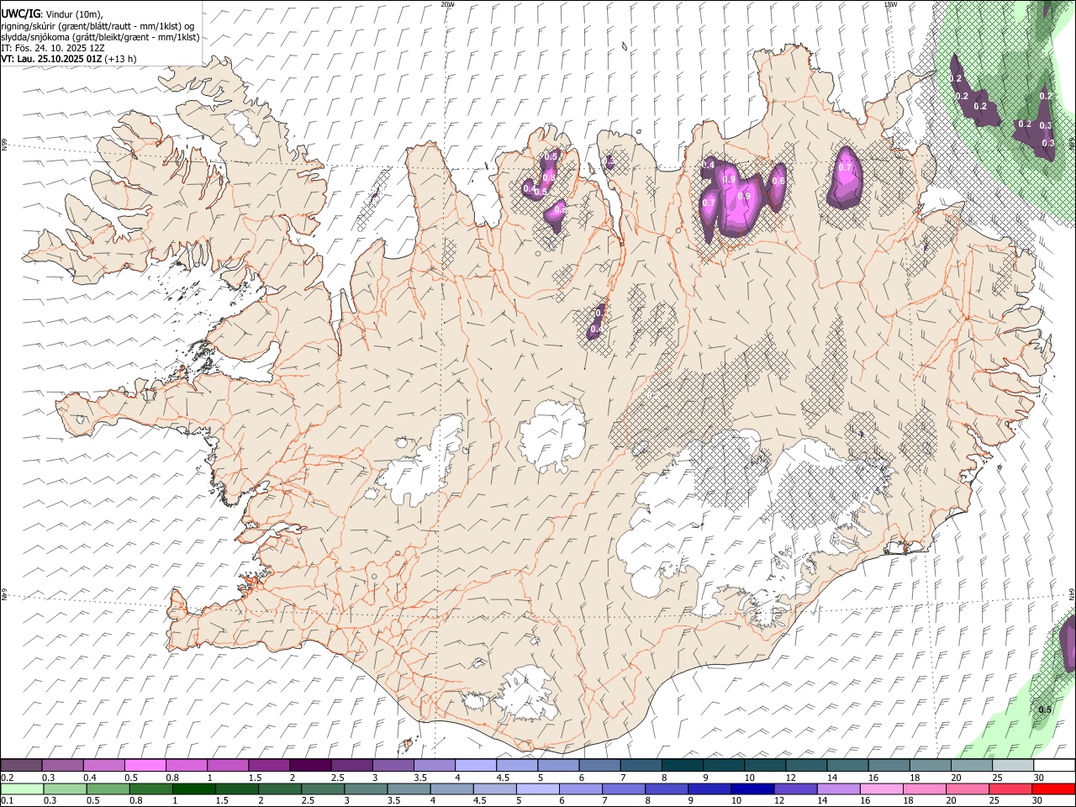
Task: Click the valid time "VT: Lau. 25.10.2025 01Z"
Action: coord(52,59)
